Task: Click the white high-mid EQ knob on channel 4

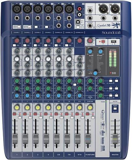Action: coord(48,59)
